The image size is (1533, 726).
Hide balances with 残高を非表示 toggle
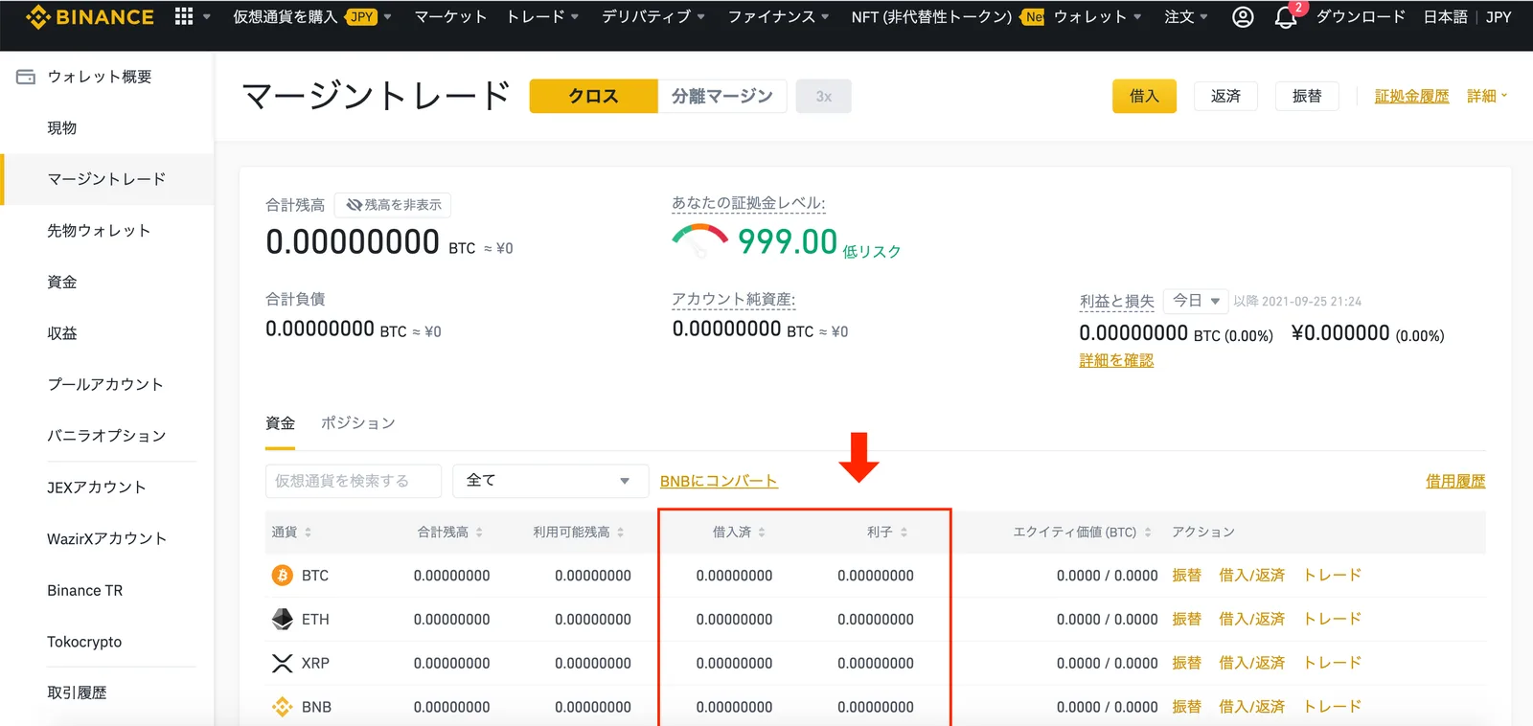[x=393, y=205]
